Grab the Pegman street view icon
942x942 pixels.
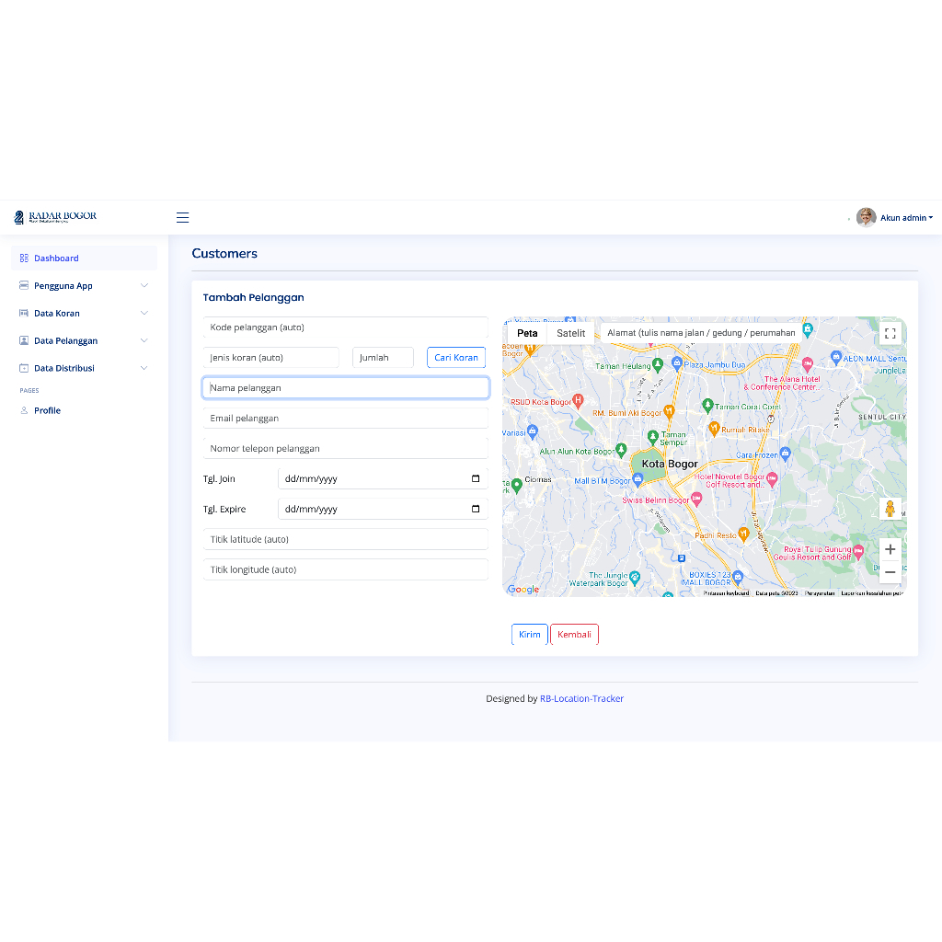coord(890,507)
